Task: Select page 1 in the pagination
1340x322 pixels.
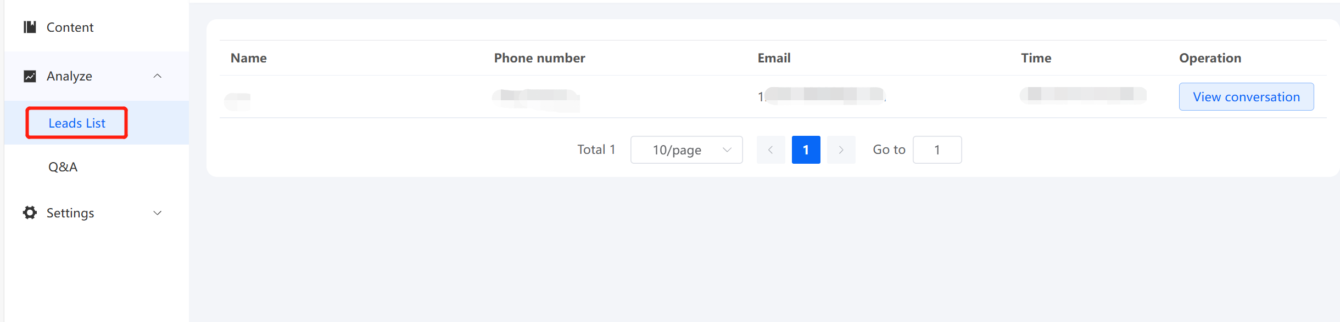Action: (806, 150)
